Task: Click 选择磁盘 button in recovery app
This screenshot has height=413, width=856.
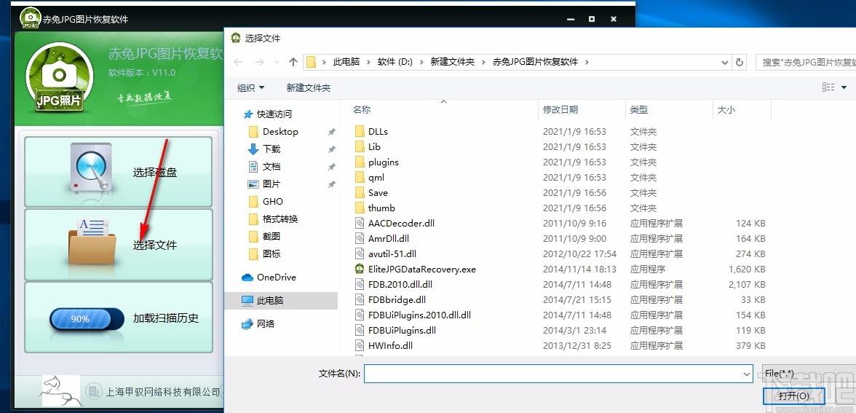Action: click(x=119, y=172)
